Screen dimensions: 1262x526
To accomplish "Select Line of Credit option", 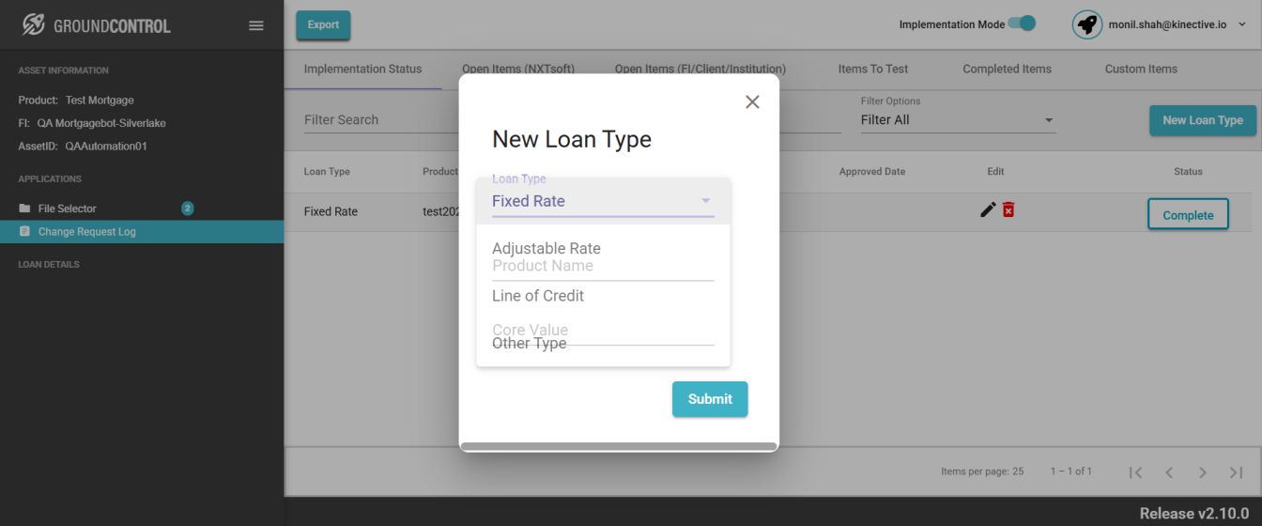I will point(538,296).
